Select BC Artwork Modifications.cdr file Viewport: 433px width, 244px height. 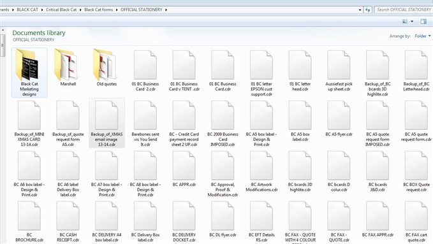[x=261, y=171]
